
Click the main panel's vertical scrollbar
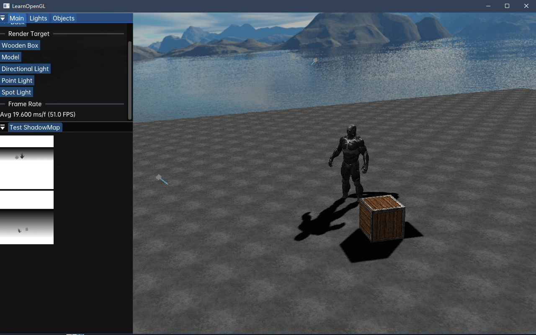[130, 80]
